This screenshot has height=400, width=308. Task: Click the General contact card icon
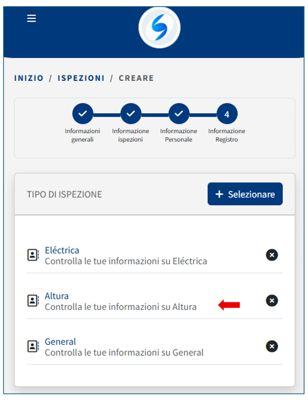[33, 346]
